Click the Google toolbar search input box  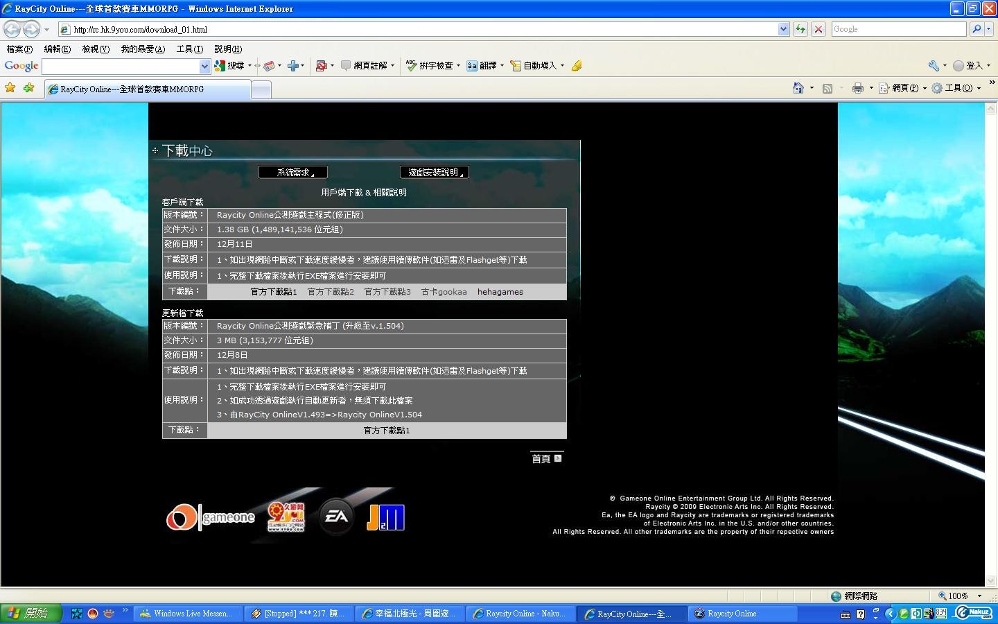[x=121, y=66]
